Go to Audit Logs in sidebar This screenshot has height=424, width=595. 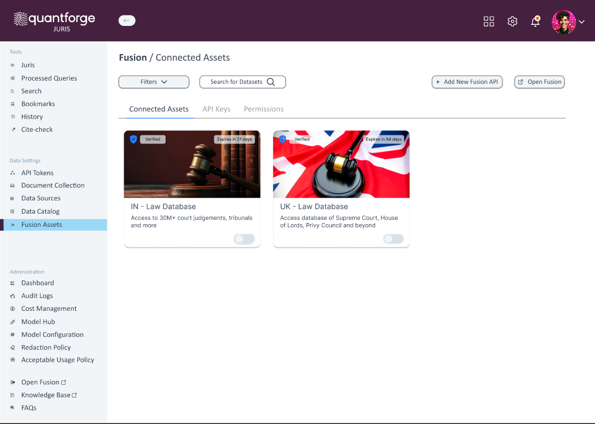37,296
